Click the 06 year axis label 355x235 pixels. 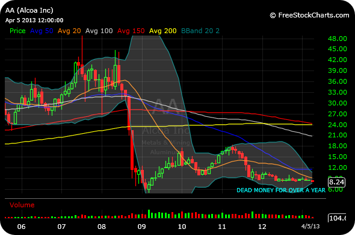(x=21, y=227)
